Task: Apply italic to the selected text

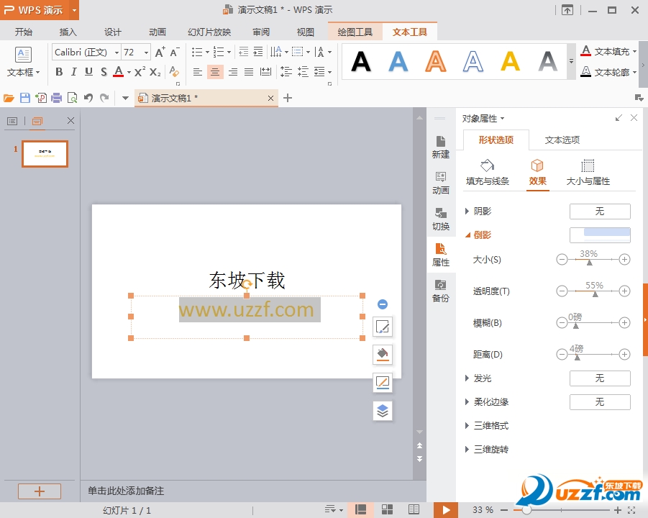Action: (73, 72)
